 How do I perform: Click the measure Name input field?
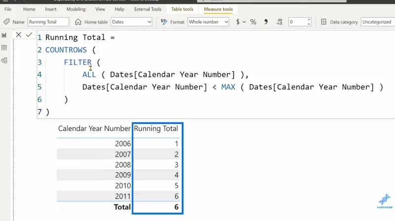[48, 22]
